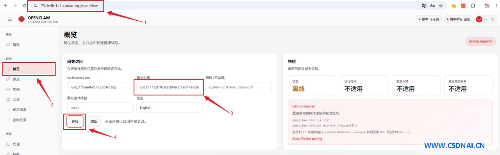This screenshot has height=155, width=500.
Task: Select 概览 overview in sidebar
Action: pyautogui.click(x=29, y=69)
